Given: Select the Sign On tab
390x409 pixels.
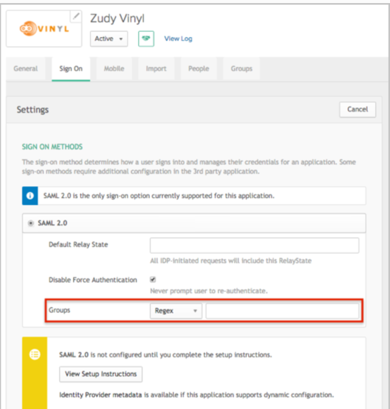Looking at the screenshot, I should point(71,69).
